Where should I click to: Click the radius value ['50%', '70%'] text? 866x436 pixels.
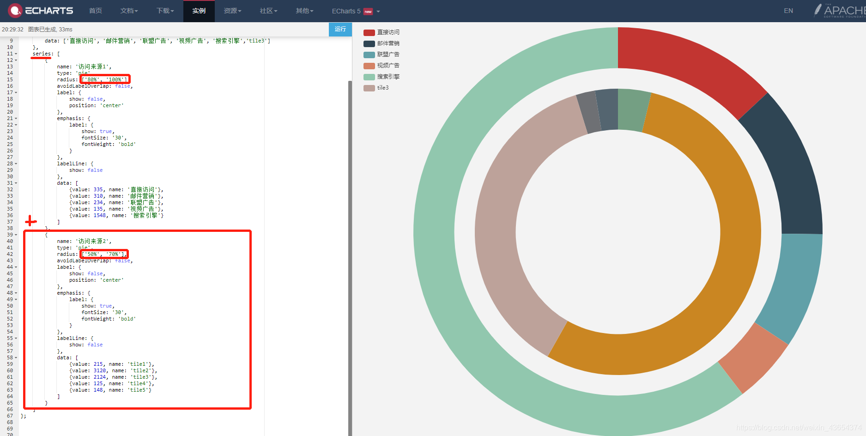point(103,254)
